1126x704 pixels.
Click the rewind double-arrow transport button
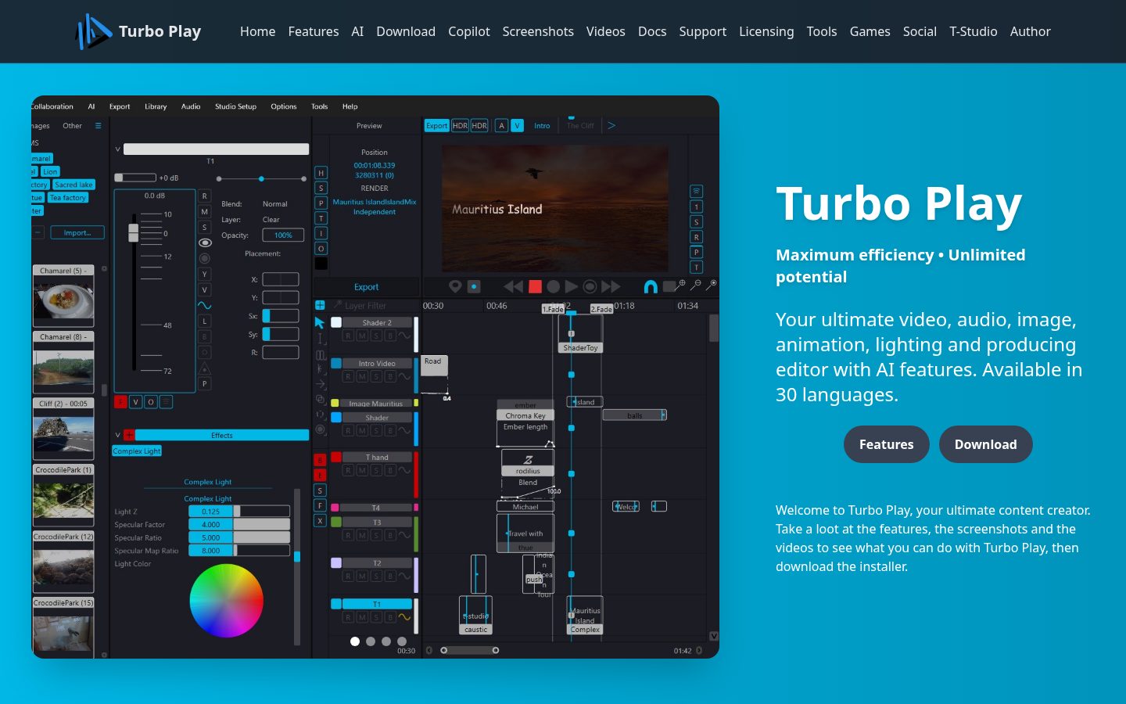pos(513,287)
